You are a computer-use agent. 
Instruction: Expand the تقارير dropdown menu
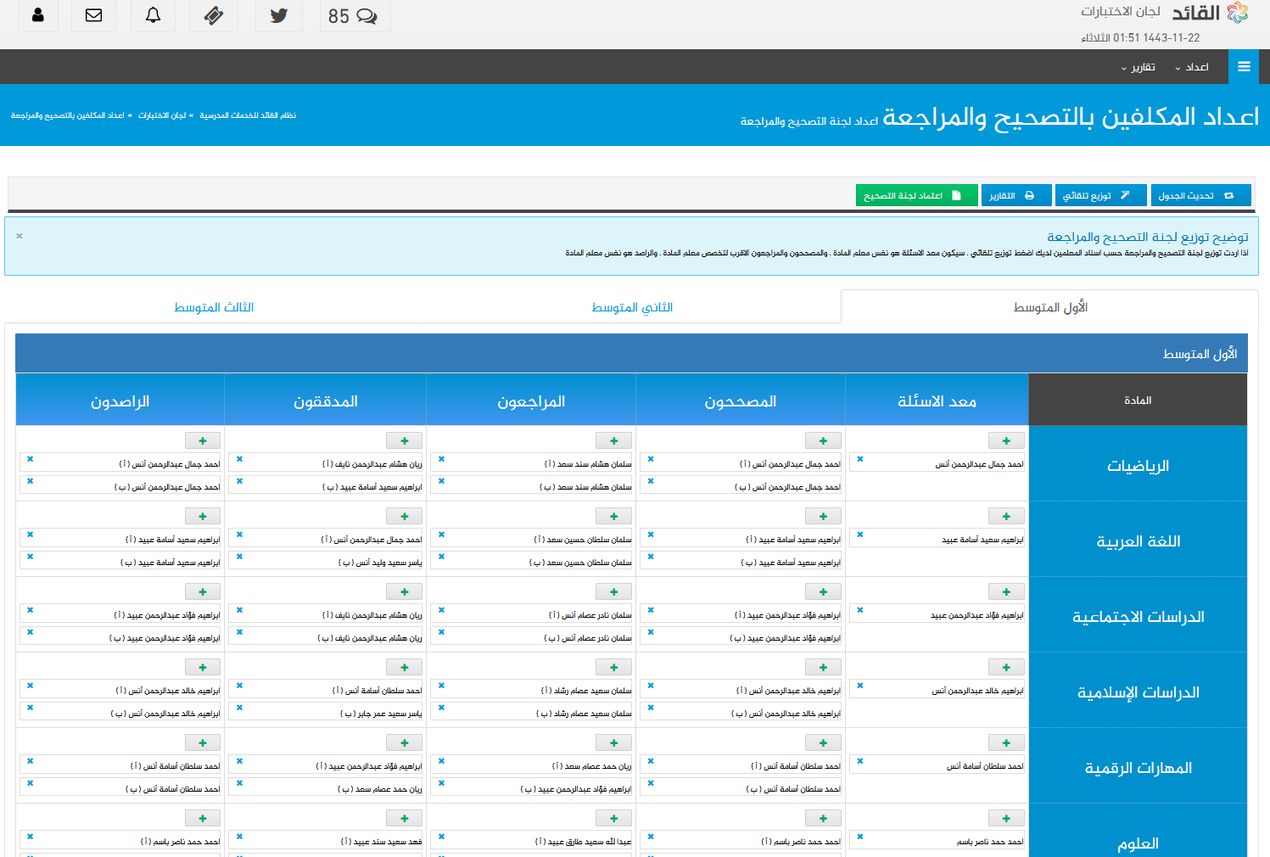point(1138,67)
